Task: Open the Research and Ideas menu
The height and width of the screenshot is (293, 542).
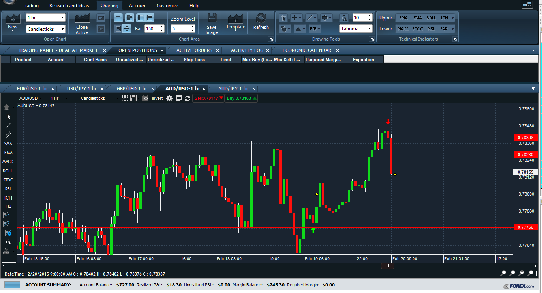Action: pos(69,6)
